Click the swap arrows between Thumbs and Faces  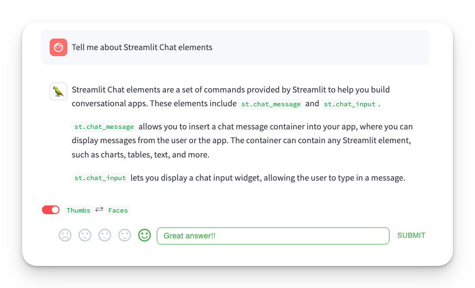pos(99,209)
